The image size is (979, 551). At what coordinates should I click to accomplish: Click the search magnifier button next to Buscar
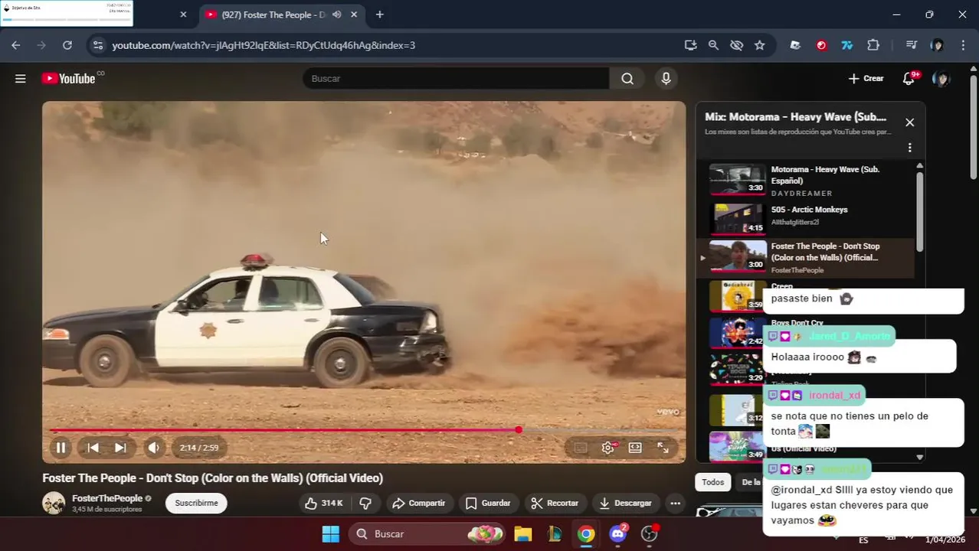[627, 79]
